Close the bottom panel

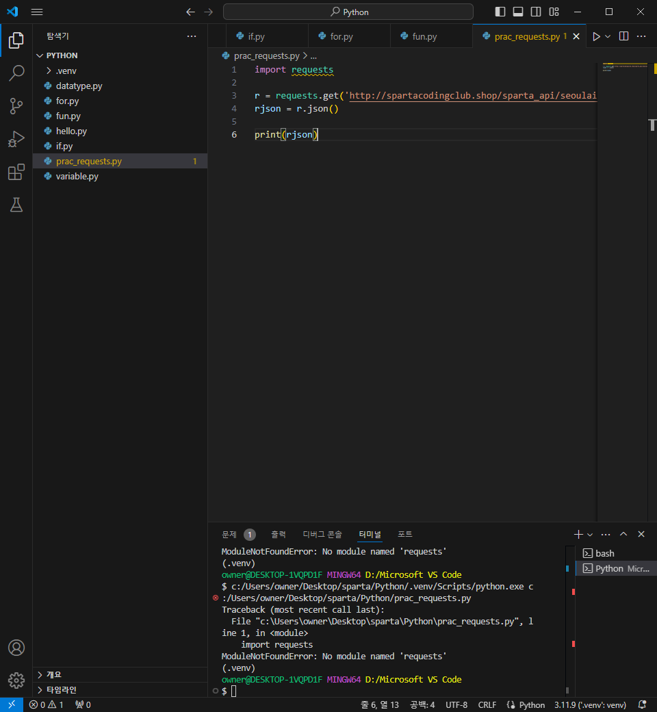click(x=641, y=535)
